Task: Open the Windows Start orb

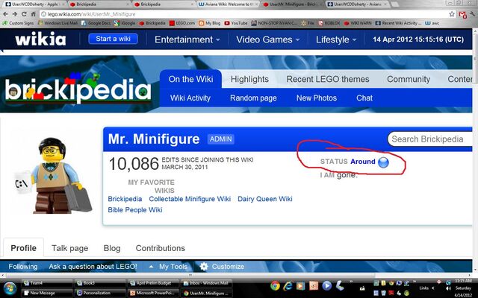Action: point(10,288)
